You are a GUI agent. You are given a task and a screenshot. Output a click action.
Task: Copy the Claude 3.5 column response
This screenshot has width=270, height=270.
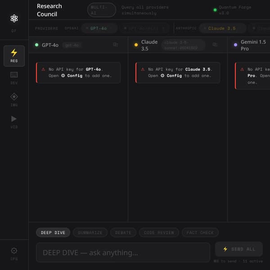click(x=215, y=45)
